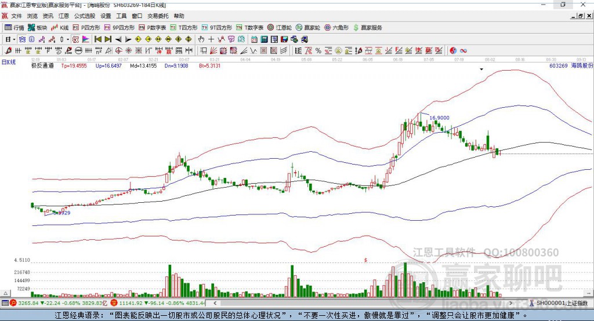Open the T数字表 tool

click(249, 28)
